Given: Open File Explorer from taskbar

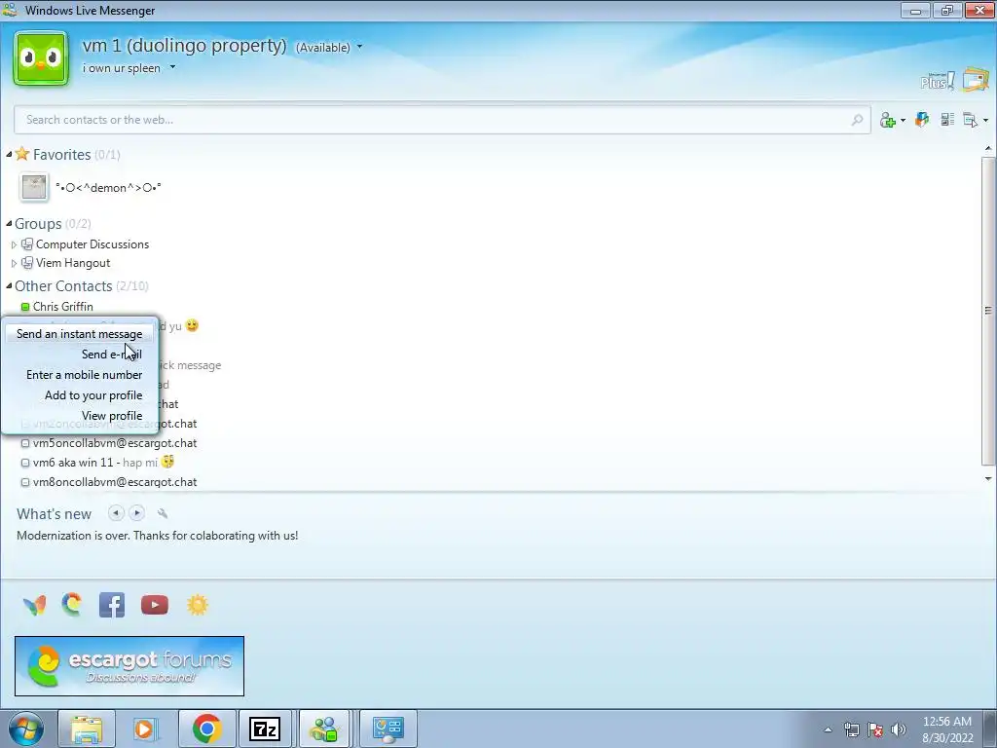Looking at the screenshot, I should pyautogui.click(x=87, y=729).
